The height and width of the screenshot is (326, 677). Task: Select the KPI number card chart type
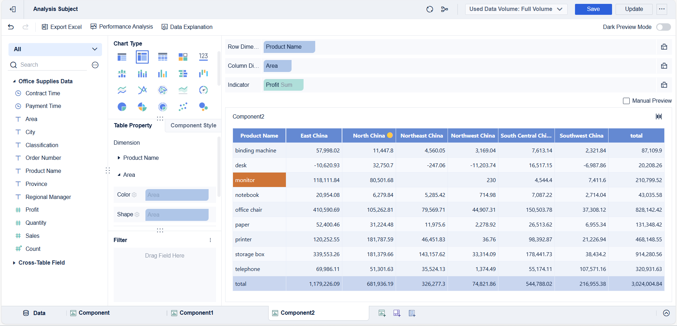[203, 57]
